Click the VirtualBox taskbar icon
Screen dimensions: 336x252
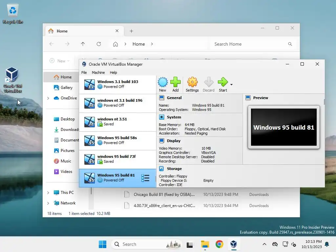(234, 244)
